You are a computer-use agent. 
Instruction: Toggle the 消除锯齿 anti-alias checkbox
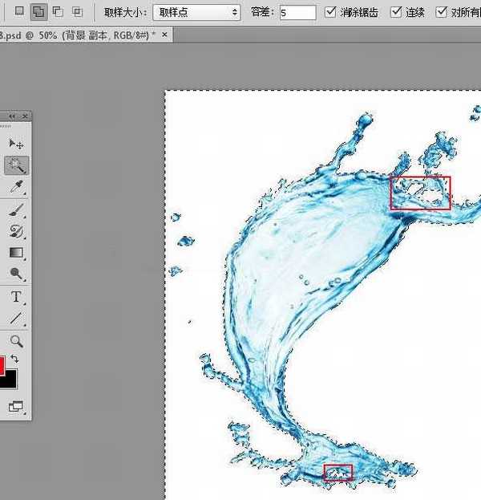coord(331,12)
